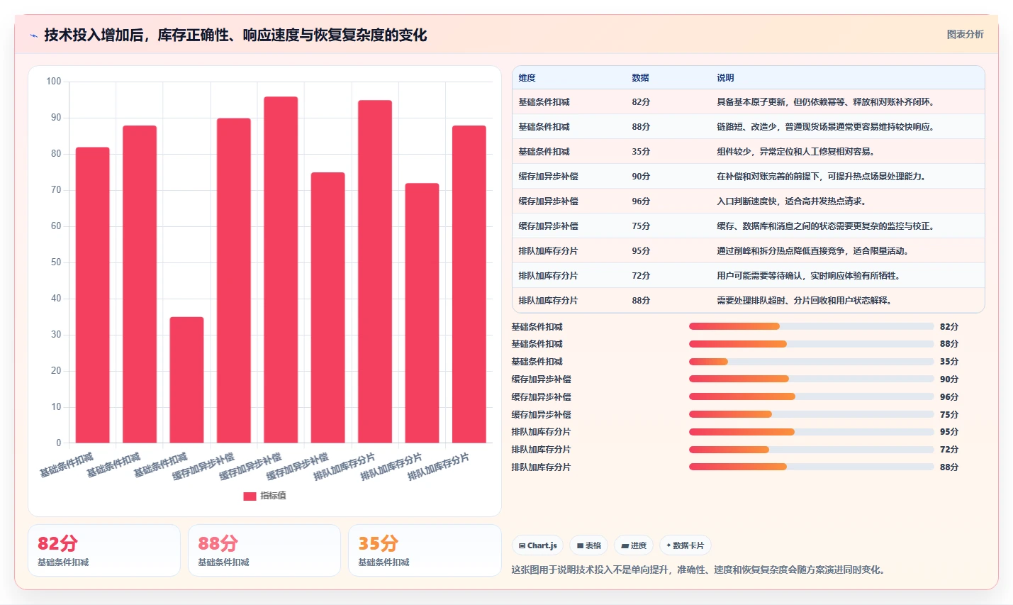Click description starting '在补偿和对账完善的前提下'
The image size is (1013, 605).
[x=822, y=177]
